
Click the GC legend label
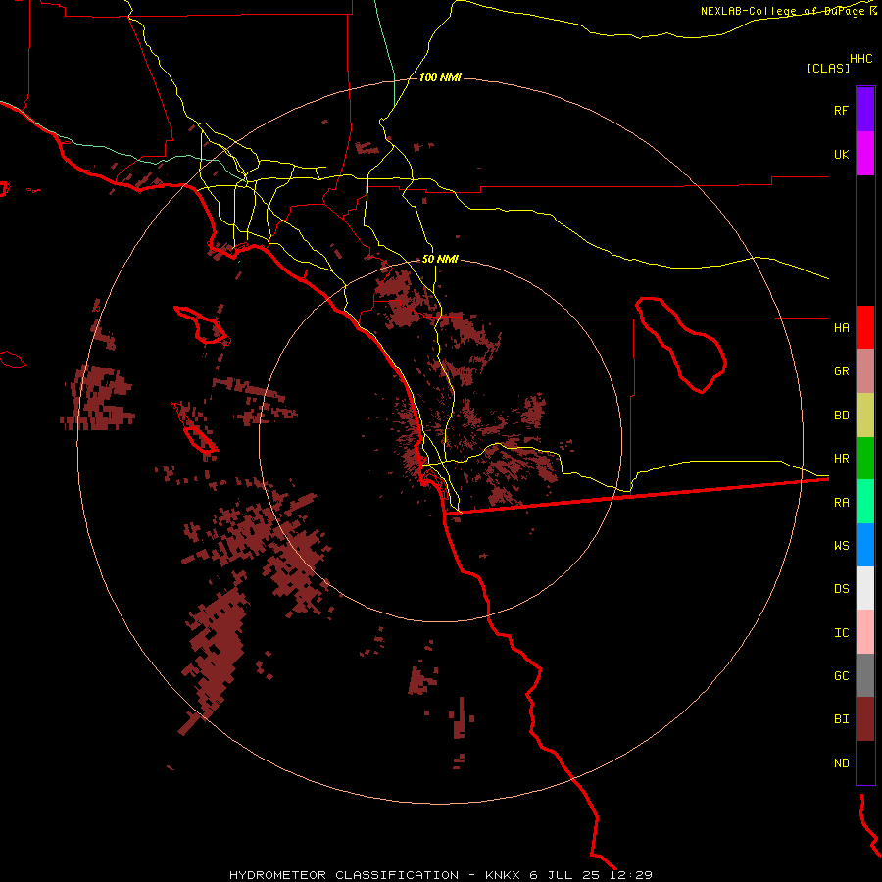pyautogui.click(x=841, y=676)
